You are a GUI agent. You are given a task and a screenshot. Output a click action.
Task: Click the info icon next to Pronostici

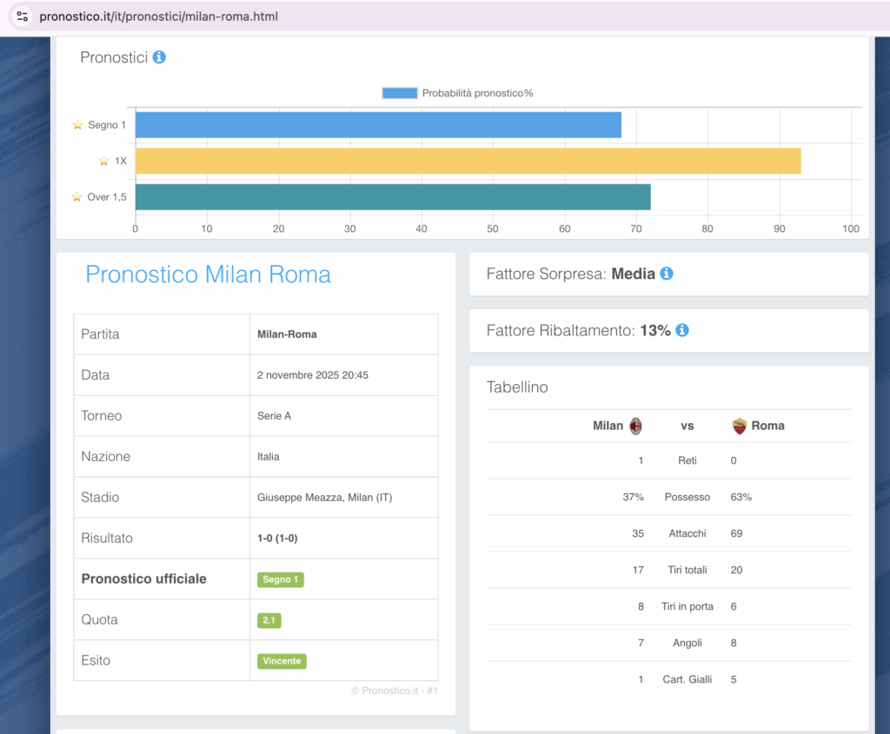point(159,57)
